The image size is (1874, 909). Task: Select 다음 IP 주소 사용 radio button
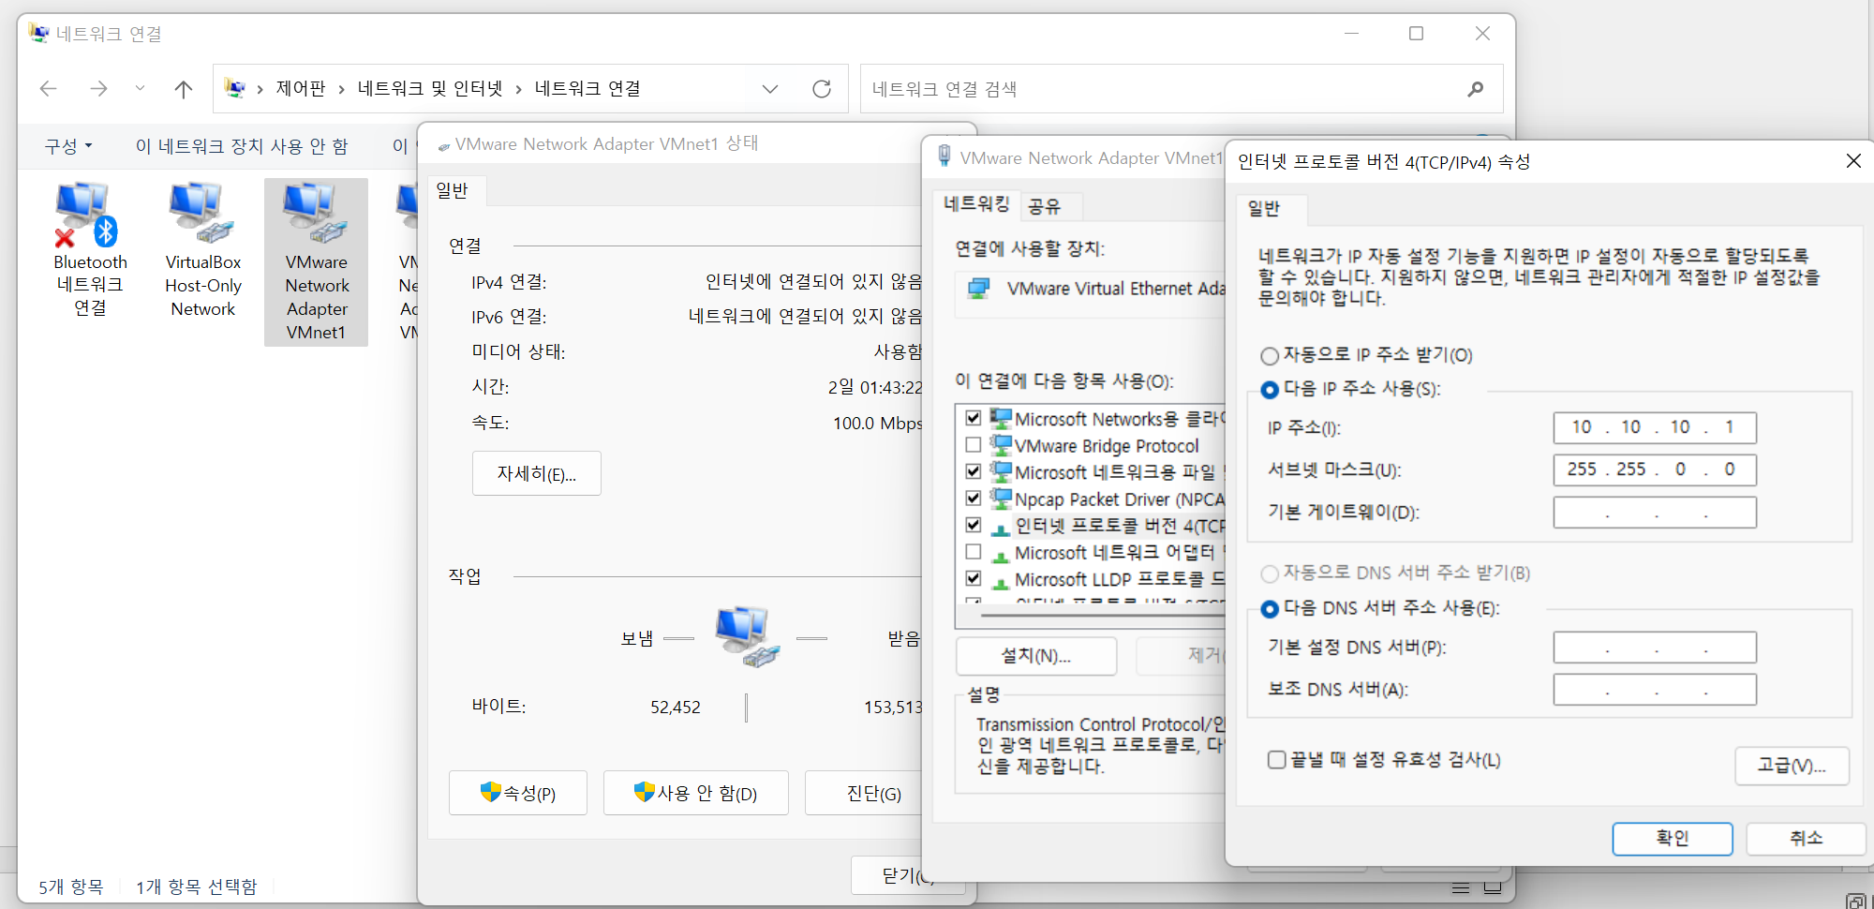(x=1270, y=390)
